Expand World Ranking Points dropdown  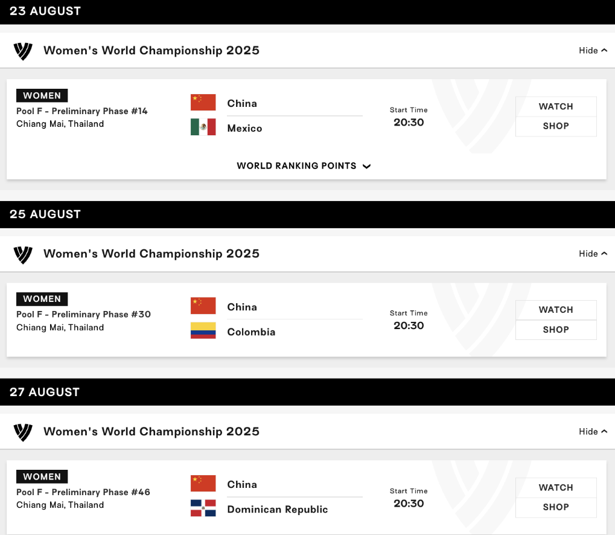(304, 166)
